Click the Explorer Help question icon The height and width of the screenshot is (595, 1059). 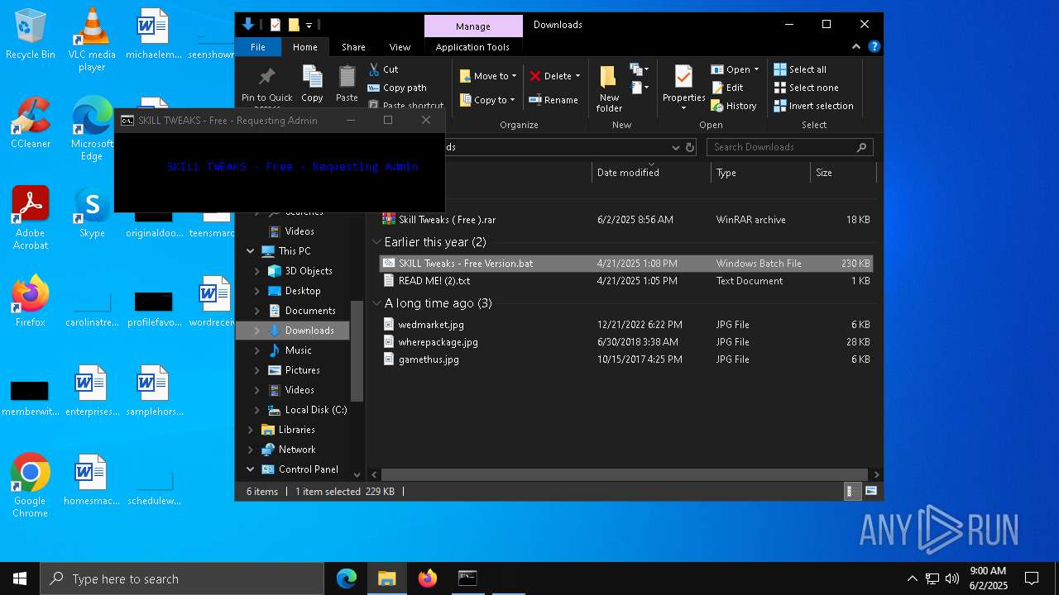[874, 47]
